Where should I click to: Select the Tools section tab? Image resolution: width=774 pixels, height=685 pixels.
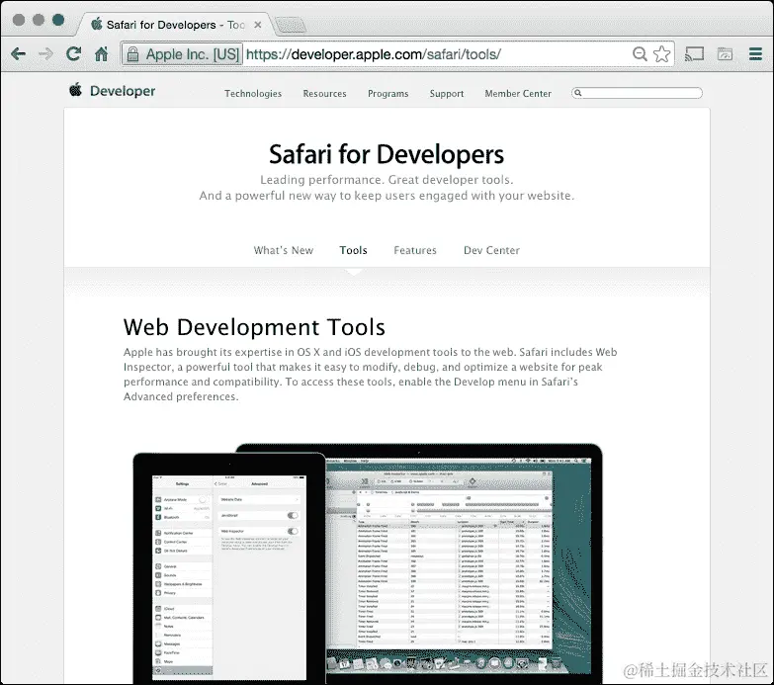354,250
